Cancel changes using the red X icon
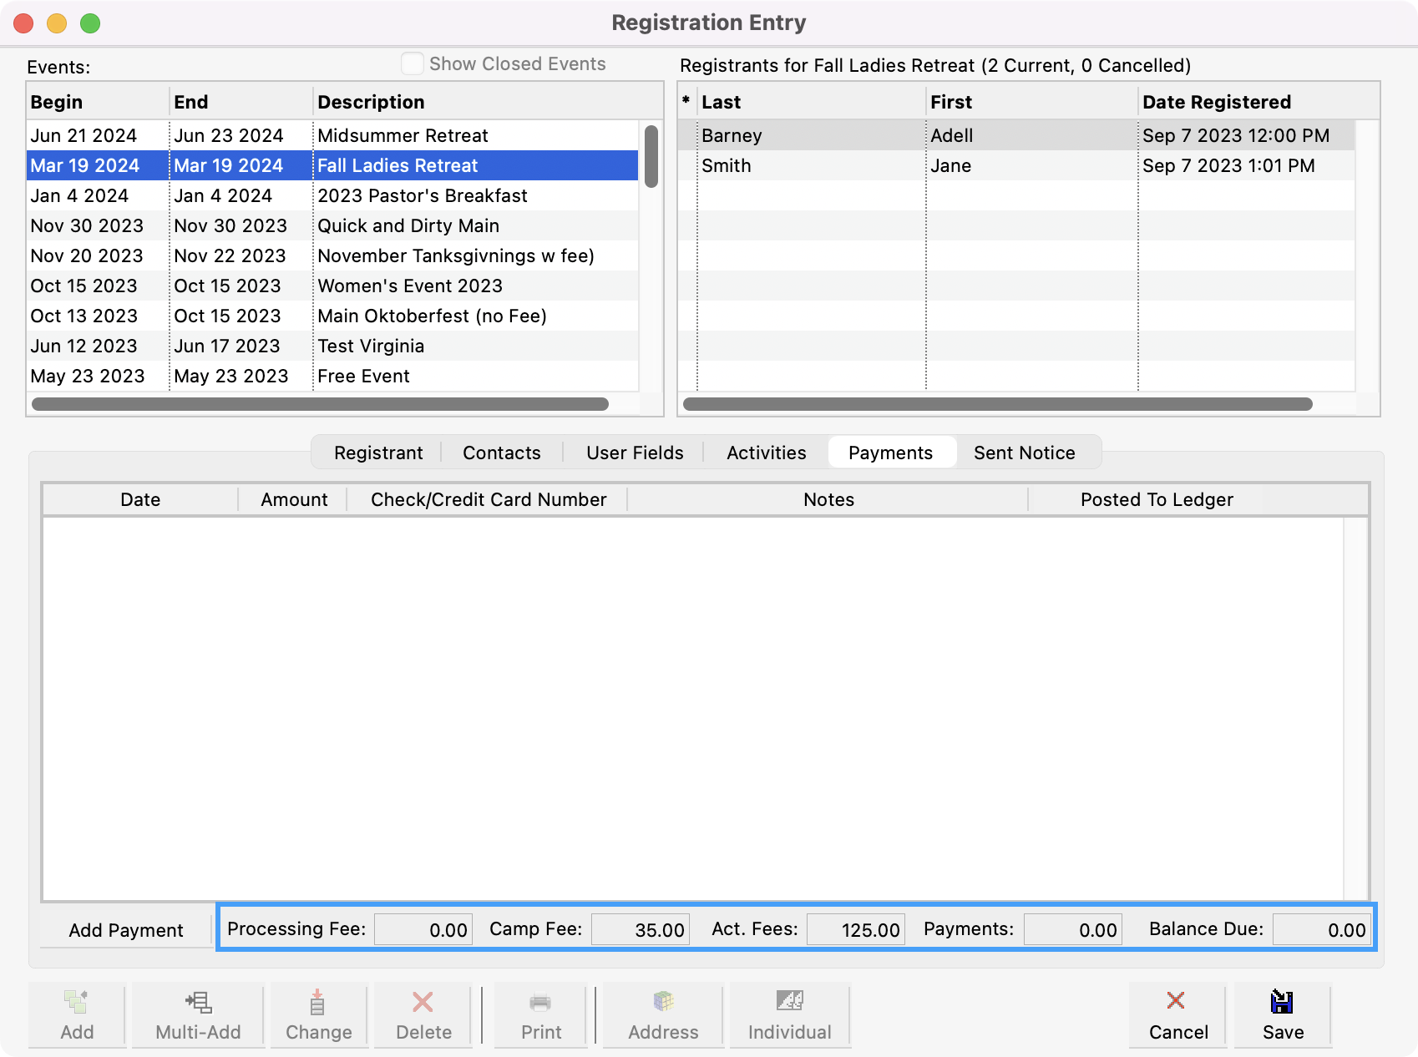 click(x=1177, y=1001)
